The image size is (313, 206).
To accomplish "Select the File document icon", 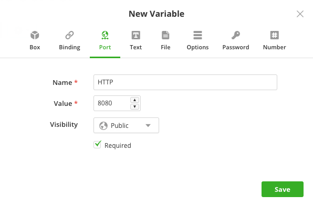I will [165, 35].
